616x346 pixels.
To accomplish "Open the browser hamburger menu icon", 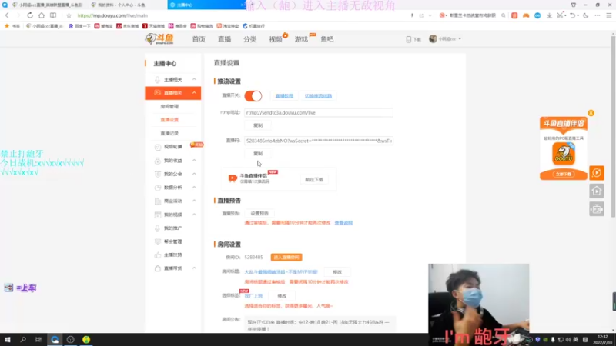I will [609, 15].
